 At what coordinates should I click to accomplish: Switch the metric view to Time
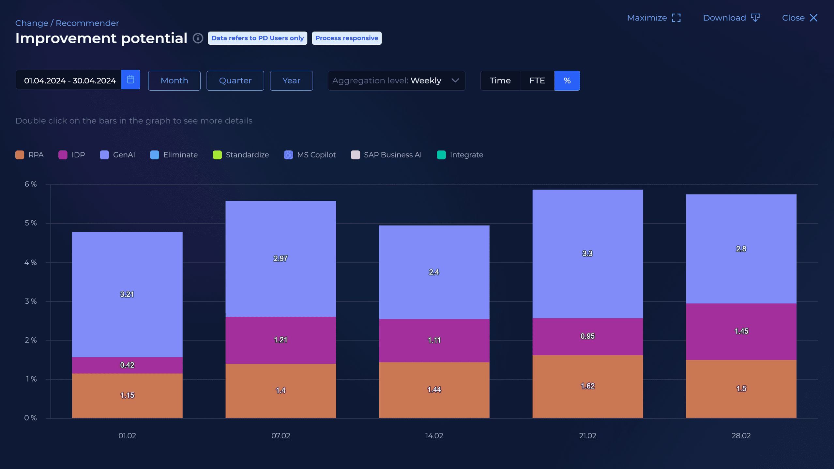(500, 80)
